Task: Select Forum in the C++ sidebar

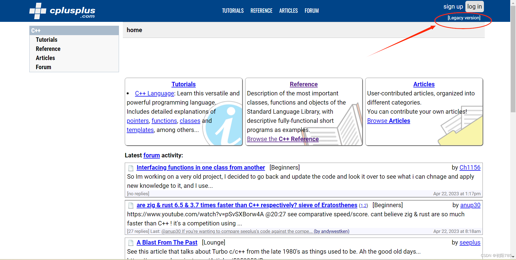Action: tap(43, 67)
